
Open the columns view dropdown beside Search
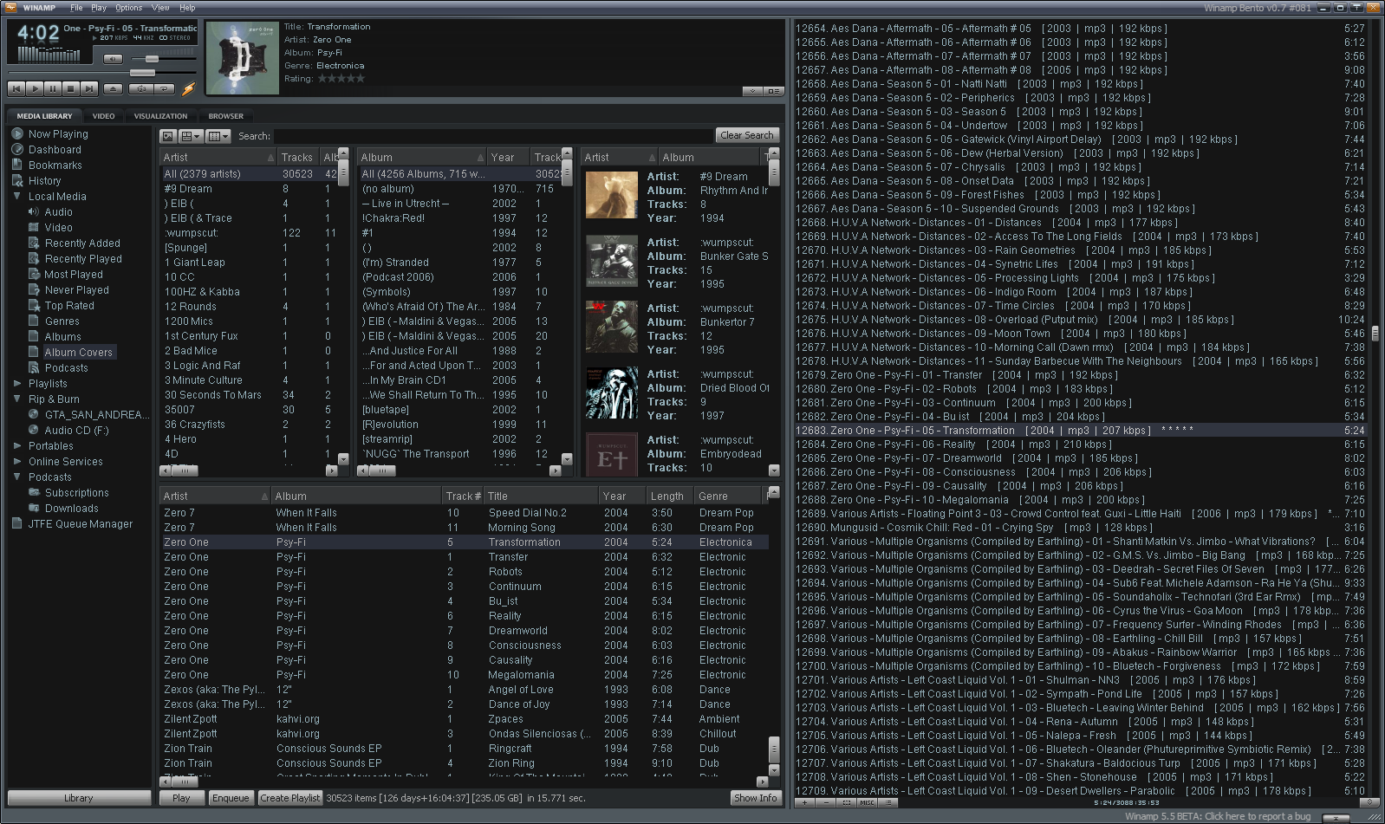218,136
